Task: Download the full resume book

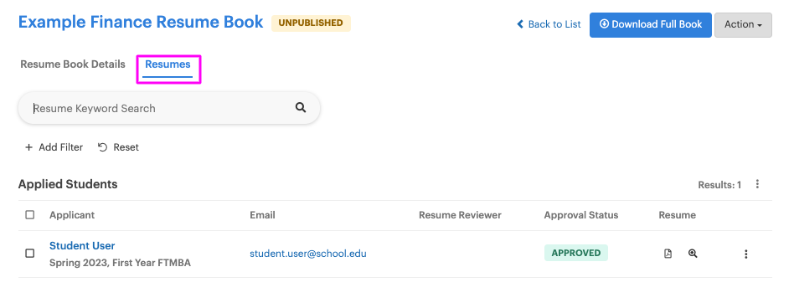Action: pos(650,25)
